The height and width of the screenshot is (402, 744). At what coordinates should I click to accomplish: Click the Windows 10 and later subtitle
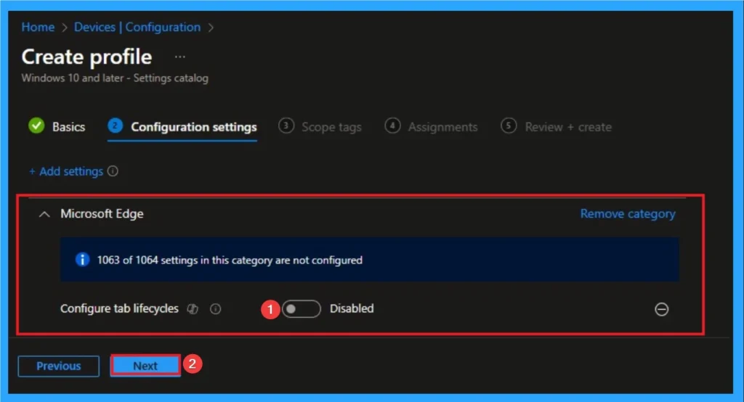pos(115,78)
